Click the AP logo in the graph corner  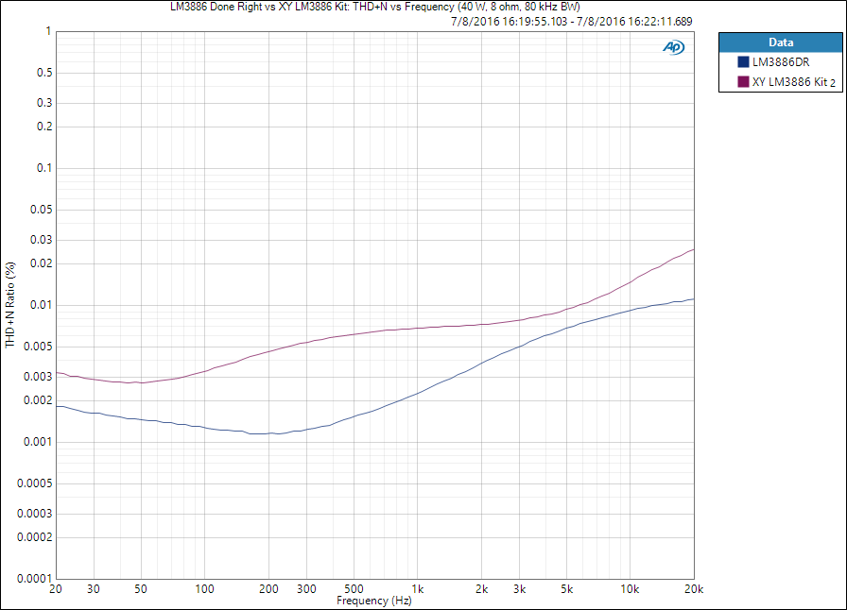674,47
